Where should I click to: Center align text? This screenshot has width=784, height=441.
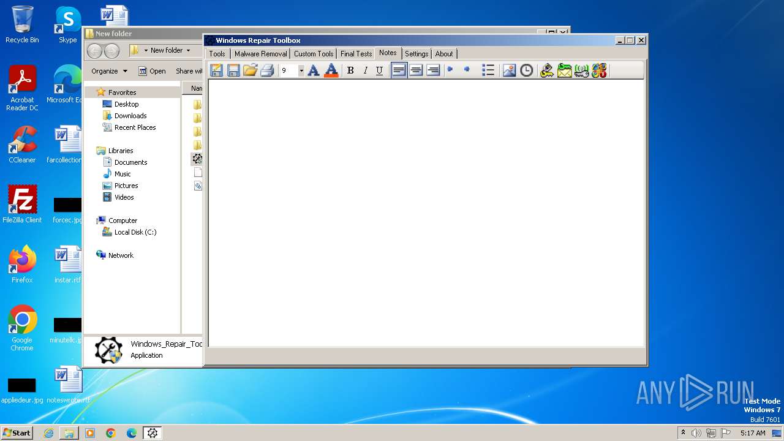(416, 70)
